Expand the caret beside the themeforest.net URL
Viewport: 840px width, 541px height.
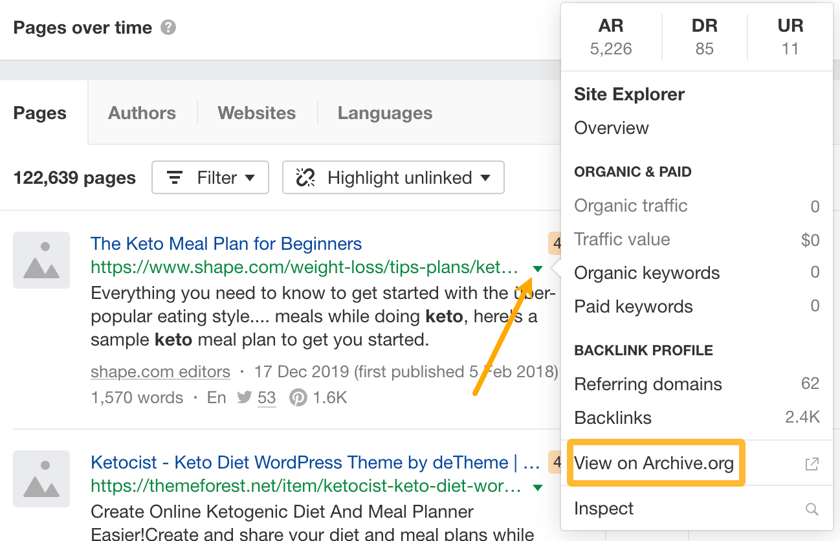[538, 487]
